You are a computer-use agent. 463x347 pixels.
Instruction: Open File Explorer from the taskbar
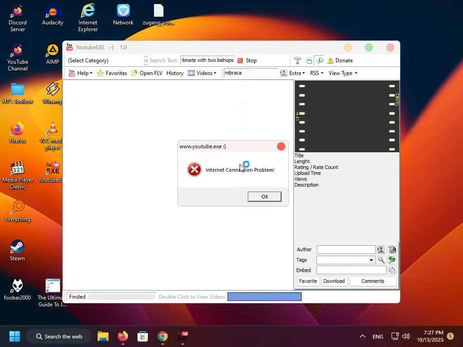click(x=103, y=336)
